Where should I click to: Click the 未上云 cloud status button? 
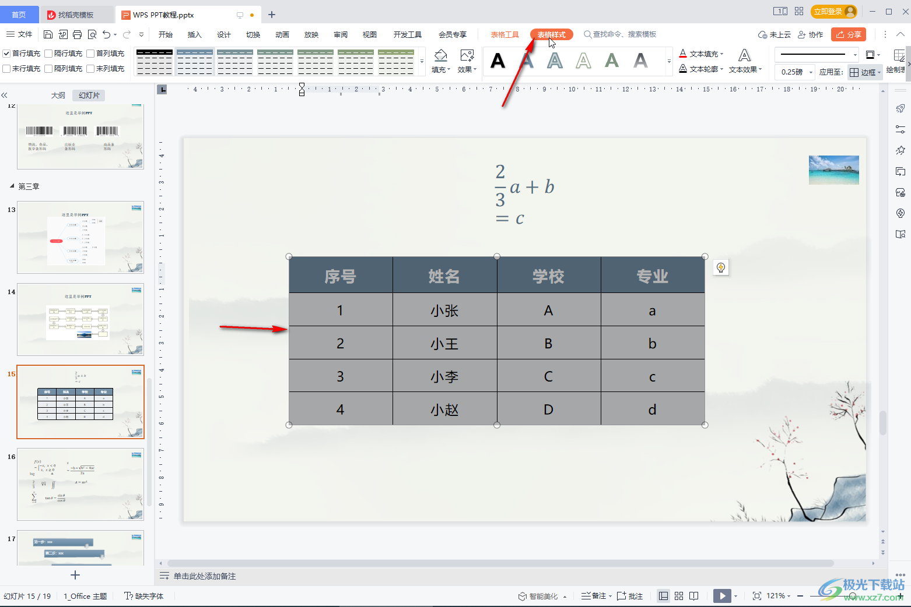point(775,34)
